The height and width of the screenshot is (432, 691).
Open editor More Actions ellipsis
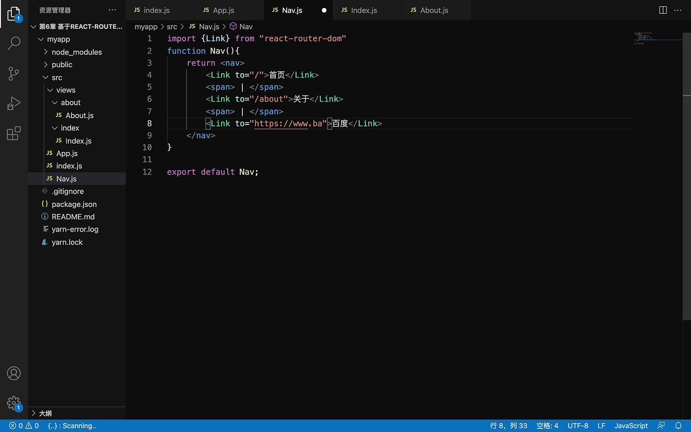point(678,10)
